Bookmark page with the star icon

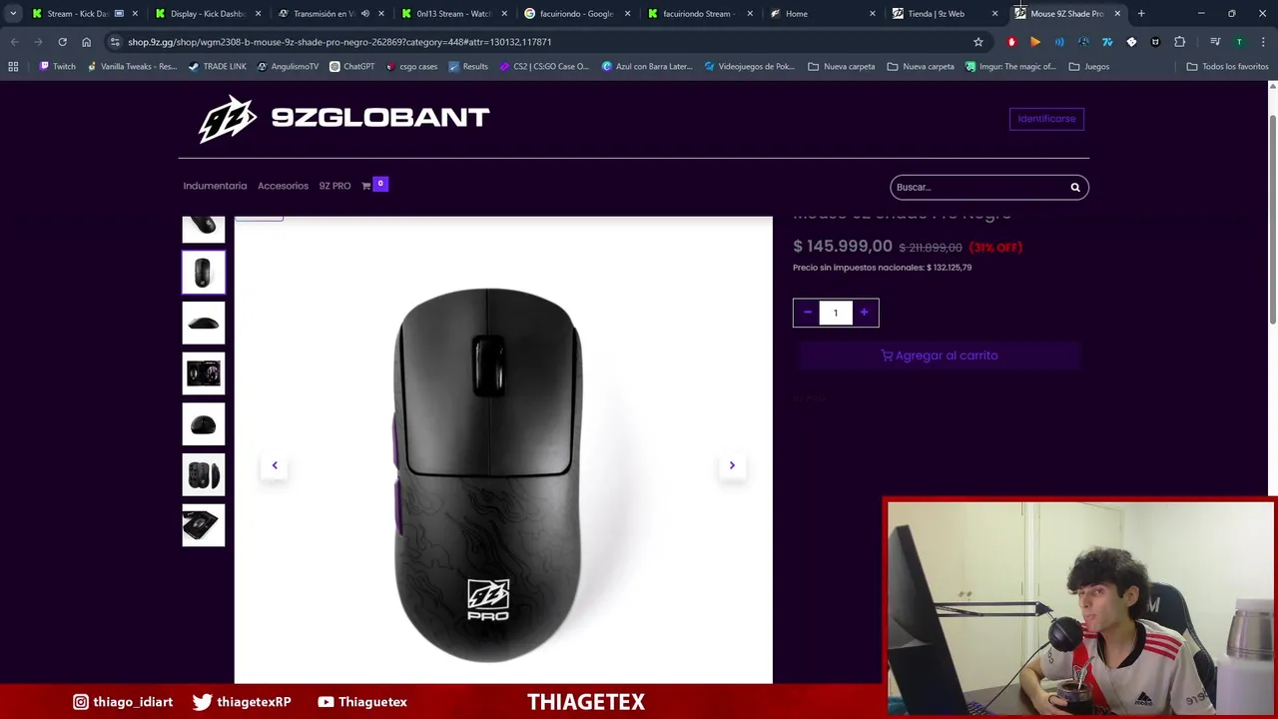(x=978, y=42)
